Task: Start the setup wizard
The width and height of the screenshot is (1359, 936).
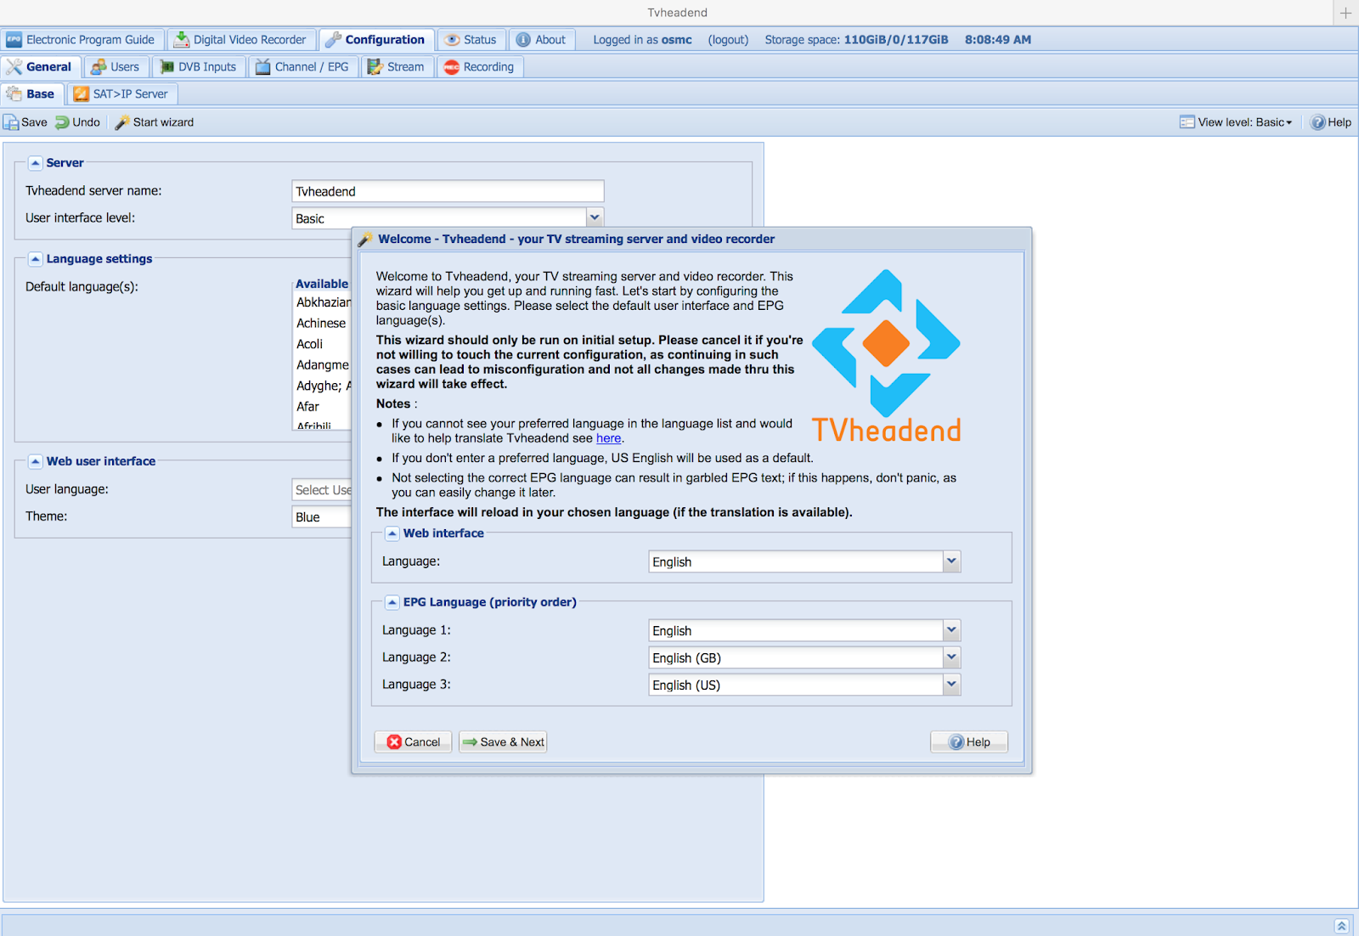Action: [x=155, y=122]
